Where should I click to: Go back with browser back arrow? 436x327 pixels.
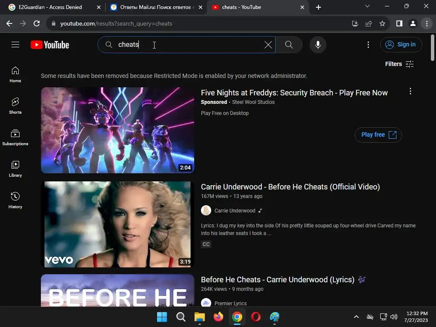[x=9, y=24]
